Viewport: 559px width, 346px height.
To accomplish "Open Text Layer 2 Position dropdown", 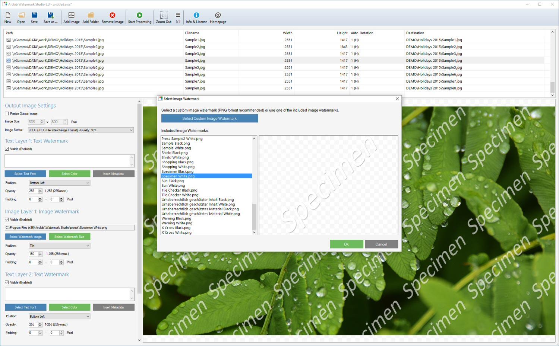I will click(60, 316).
